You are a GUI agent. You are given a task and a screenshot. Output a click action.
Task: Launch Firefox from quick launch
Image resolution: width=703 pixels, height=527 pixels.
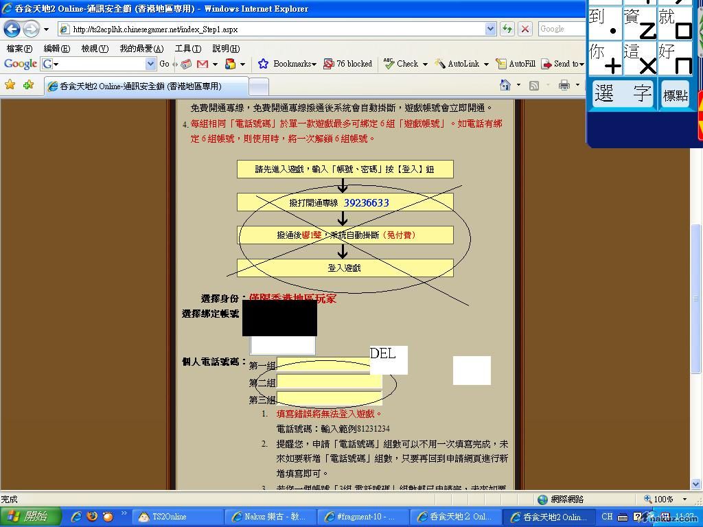click(x=92, y=516)
